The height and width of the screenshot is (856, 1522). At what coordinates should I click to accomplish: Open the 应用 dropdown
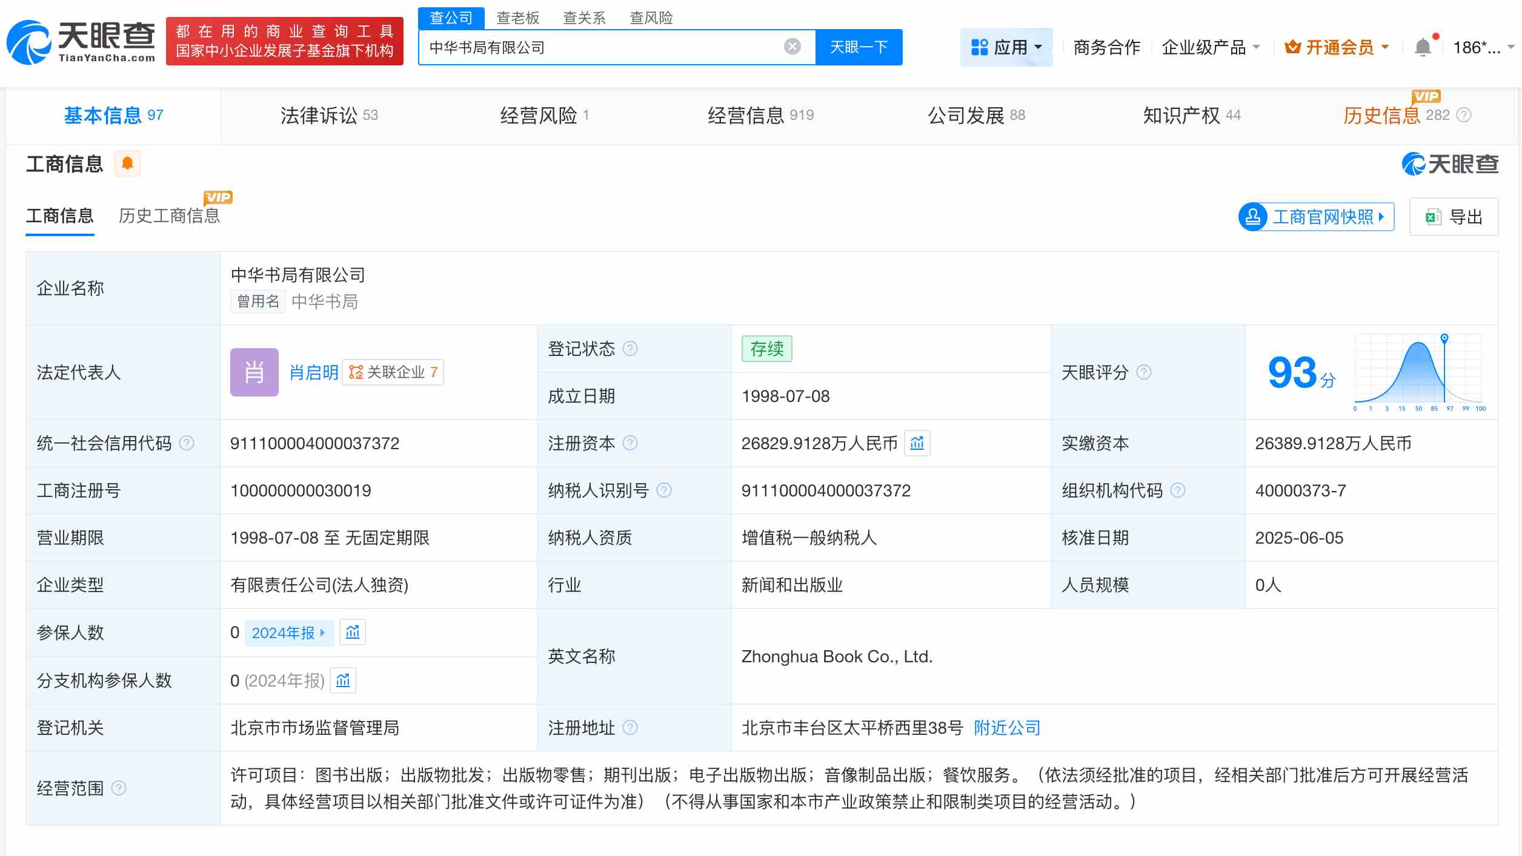(1006, 47)
